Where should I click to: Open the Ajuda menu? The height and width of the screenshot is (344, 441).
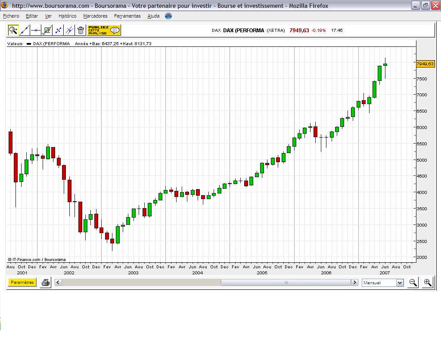click(154, 16)
